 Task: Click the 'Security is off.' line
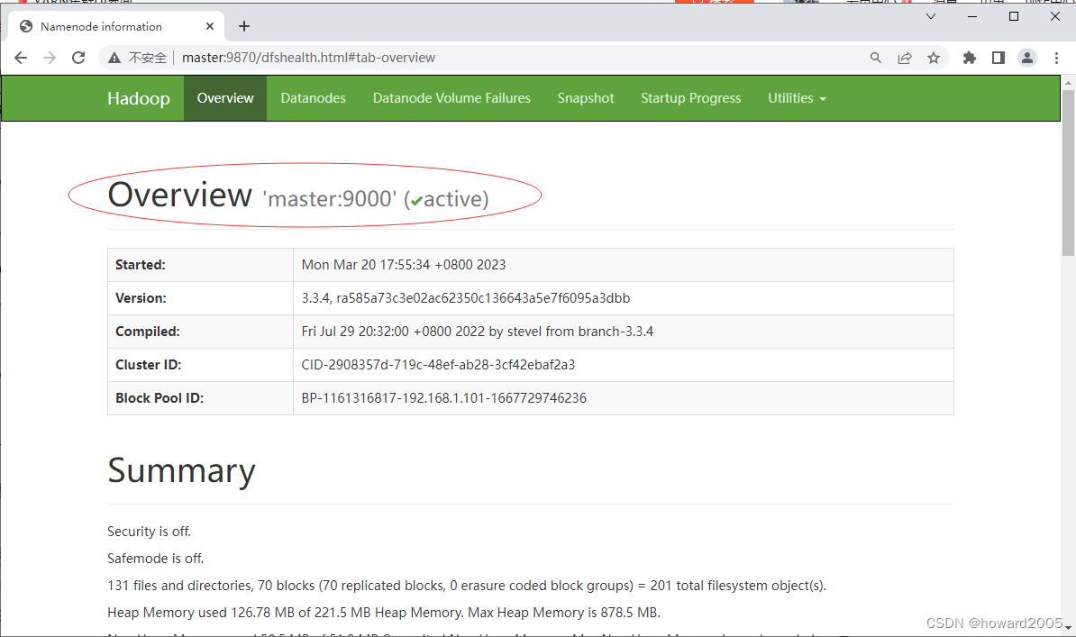[149, 532]
